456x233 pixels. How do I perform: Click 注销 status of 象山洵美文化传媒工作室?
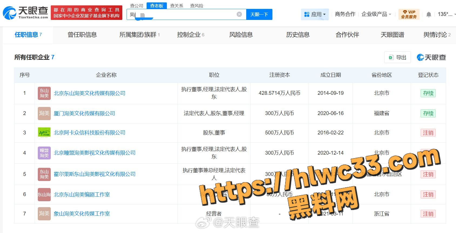(428, 214)
